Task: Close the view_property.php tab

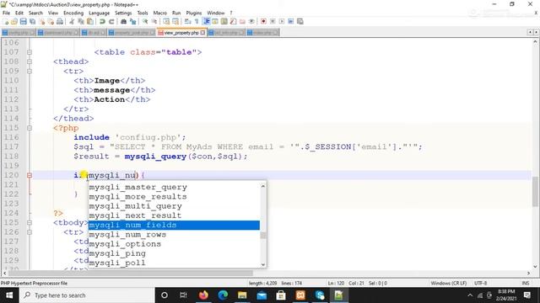Action: coord(202,33)
